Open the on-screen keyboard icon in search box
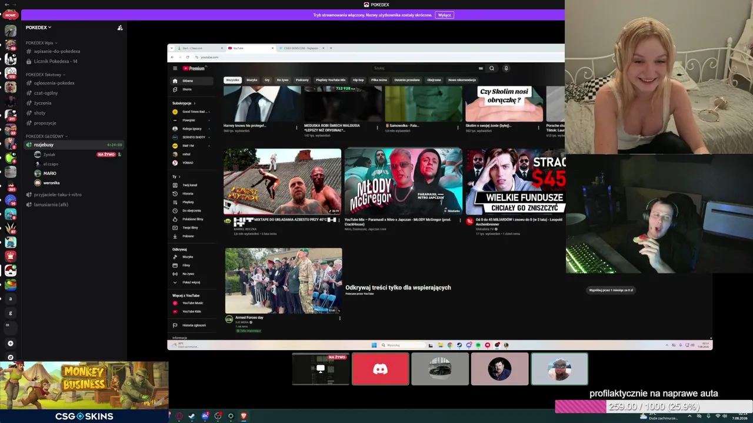This screenshot has width=753, height=423. pos(481,68)
